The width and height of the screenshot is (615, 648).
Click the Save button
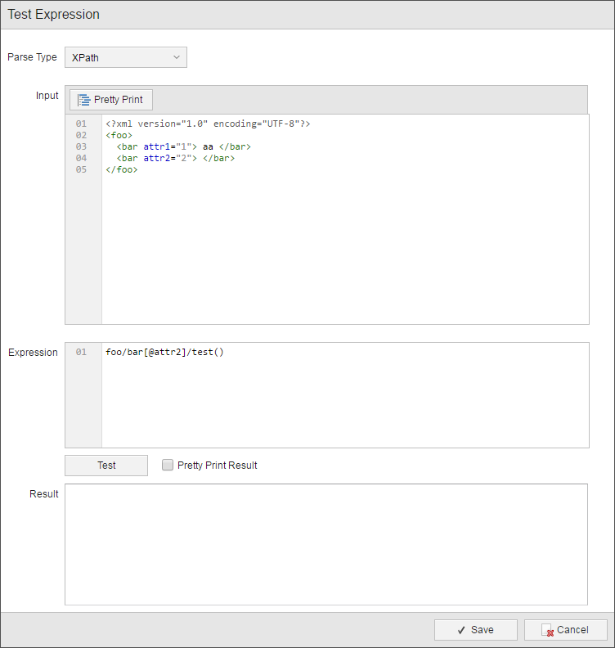click(x=476, y=630)
